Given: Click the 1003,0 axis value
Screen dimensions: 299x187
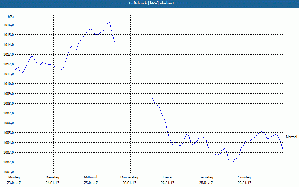Looking at the screenshot, I should tap(9, 153).
